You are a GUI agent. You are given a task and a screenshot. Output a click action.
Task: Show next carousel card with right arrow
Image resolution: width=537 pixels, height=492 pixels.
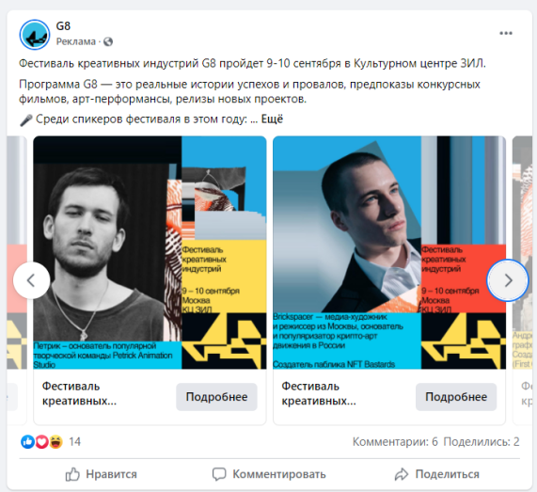click(508, 280)
